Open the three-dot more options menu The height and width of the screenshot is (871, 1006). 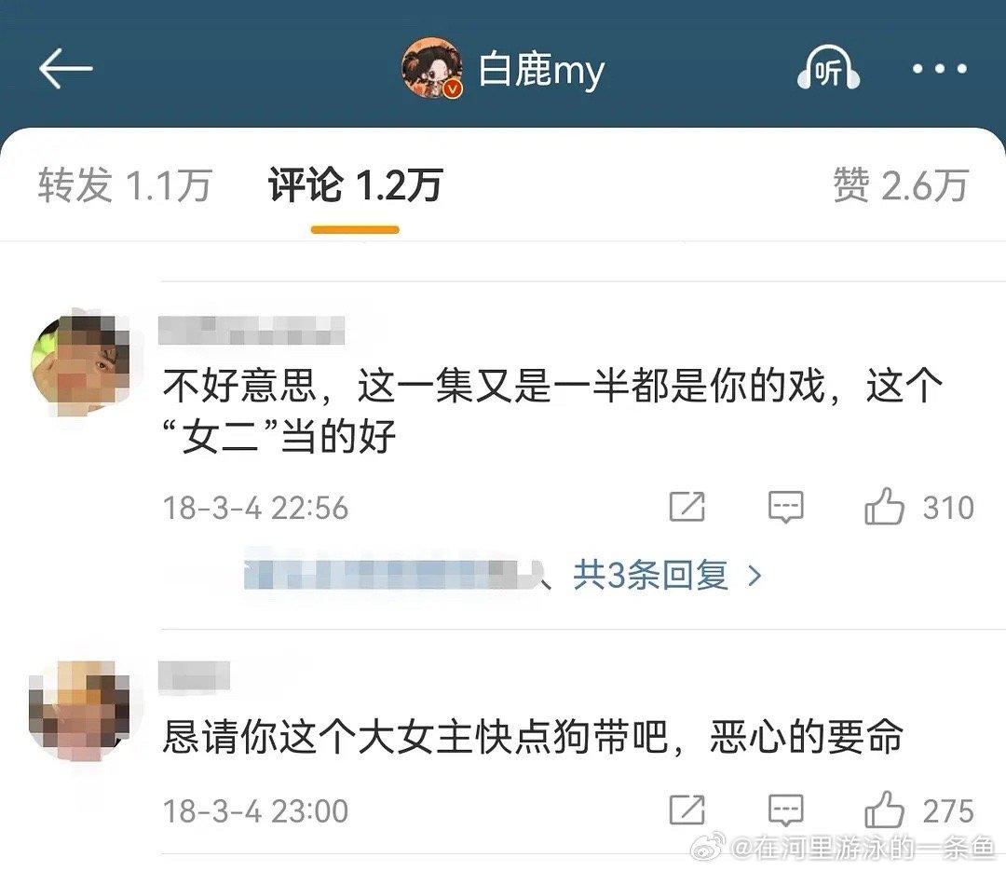coord(939,69)
